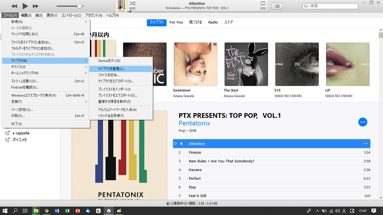
Task: Switch to the ストア tab
Action: (229, 22)
